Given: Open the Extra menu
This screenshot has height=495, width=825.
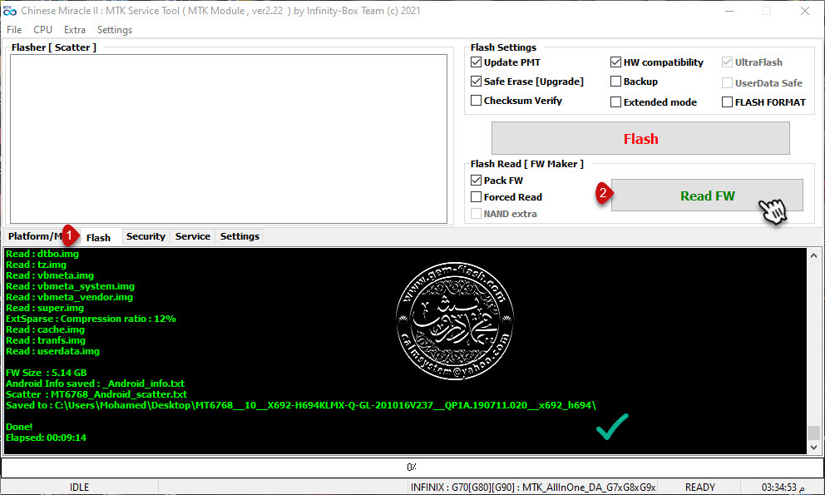Looking at the screenshot, I should tap(75, 30).
